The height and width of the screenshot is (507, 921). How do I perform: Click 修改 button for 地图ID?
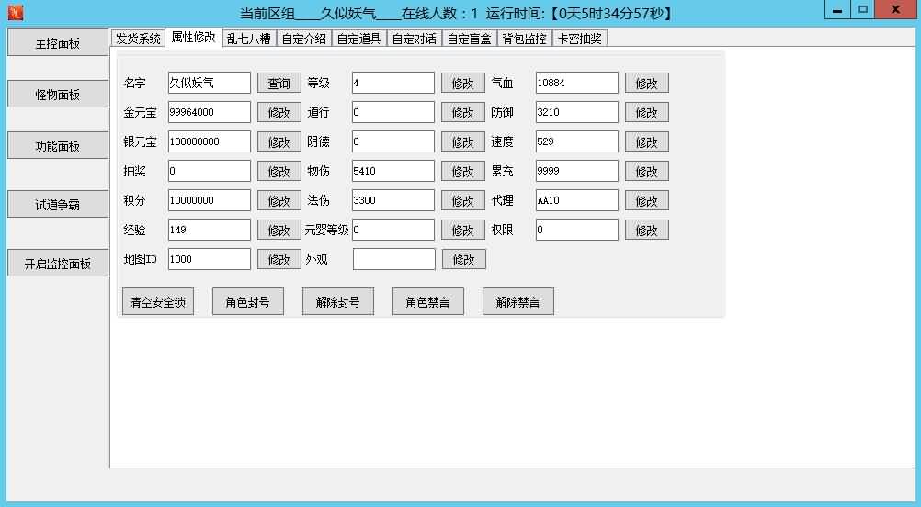coord(279,259)
